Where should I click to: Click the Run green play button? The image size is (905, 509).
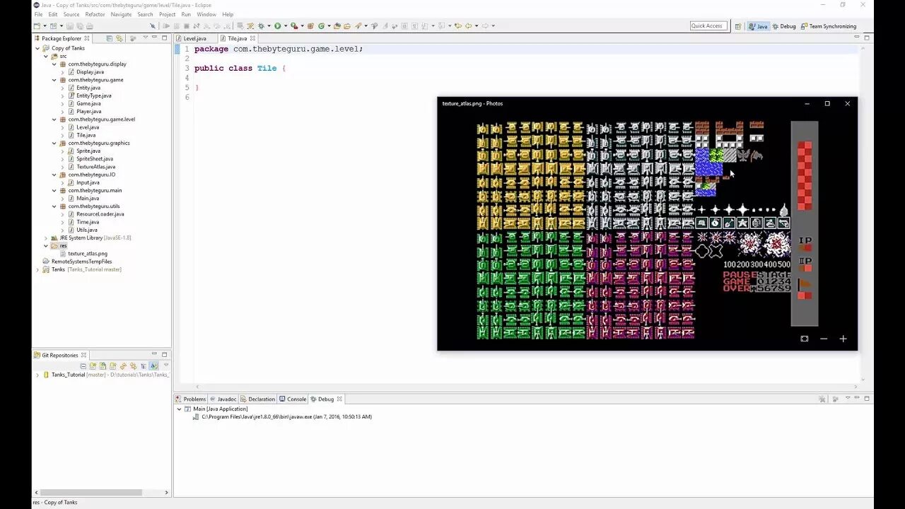(277, 26)
